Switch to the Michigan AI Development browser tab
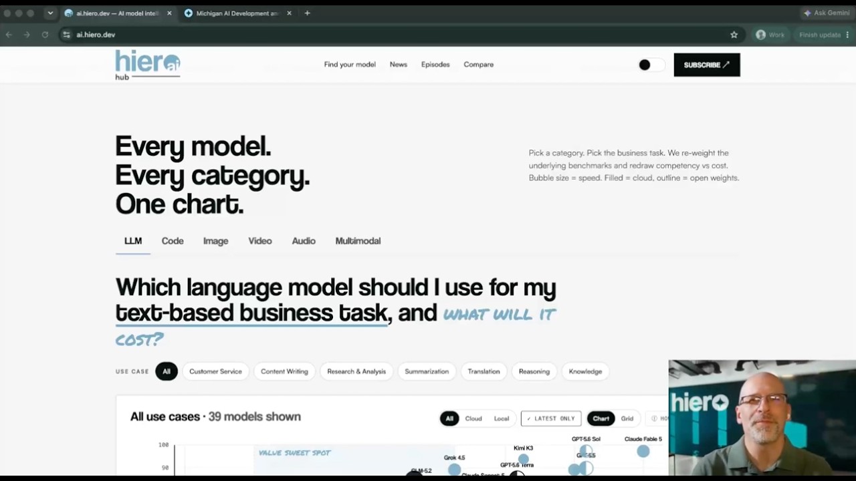Screen dimensions: 856x481 pyautogui.click(x=237, y=13)
